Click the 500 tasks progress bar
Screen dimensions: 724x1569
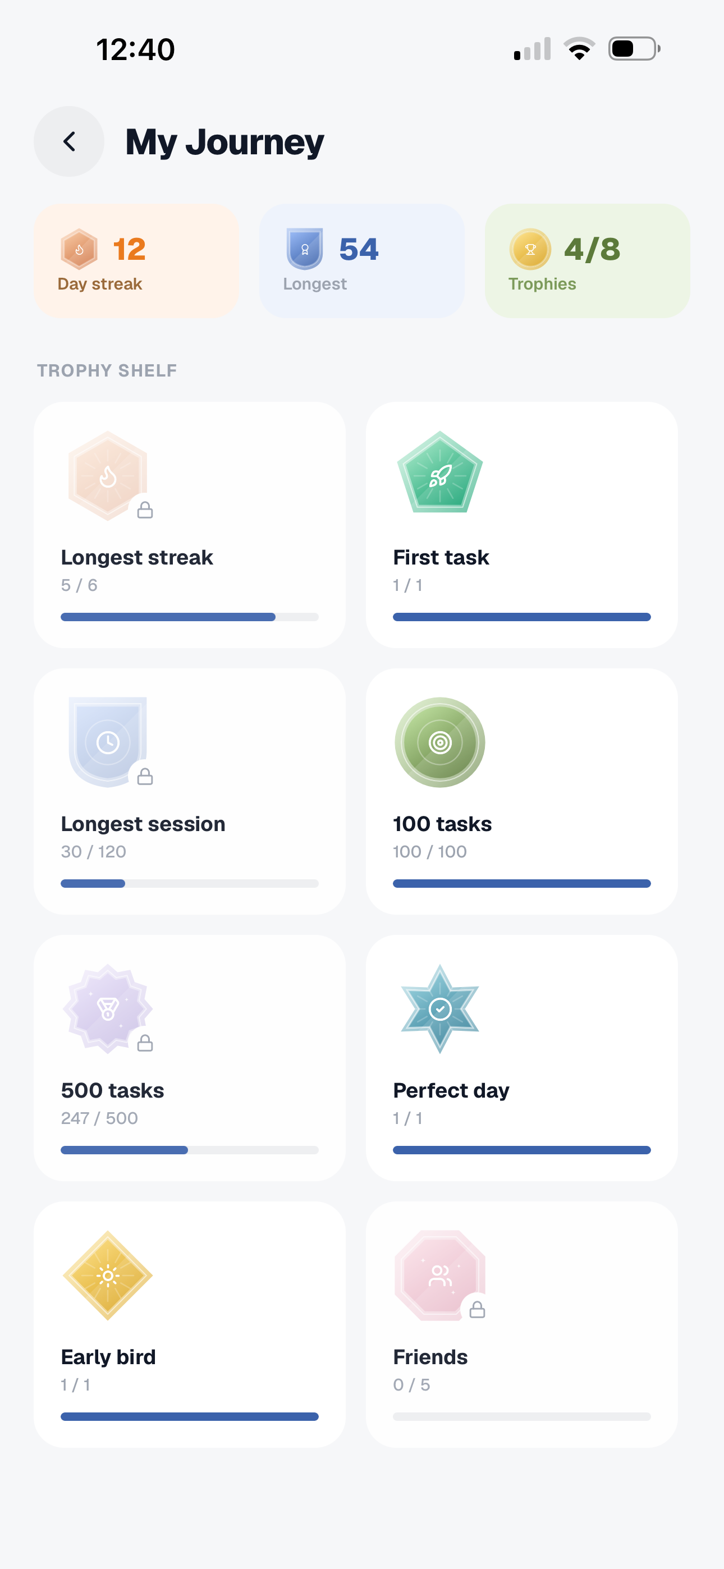point(190,1150)
